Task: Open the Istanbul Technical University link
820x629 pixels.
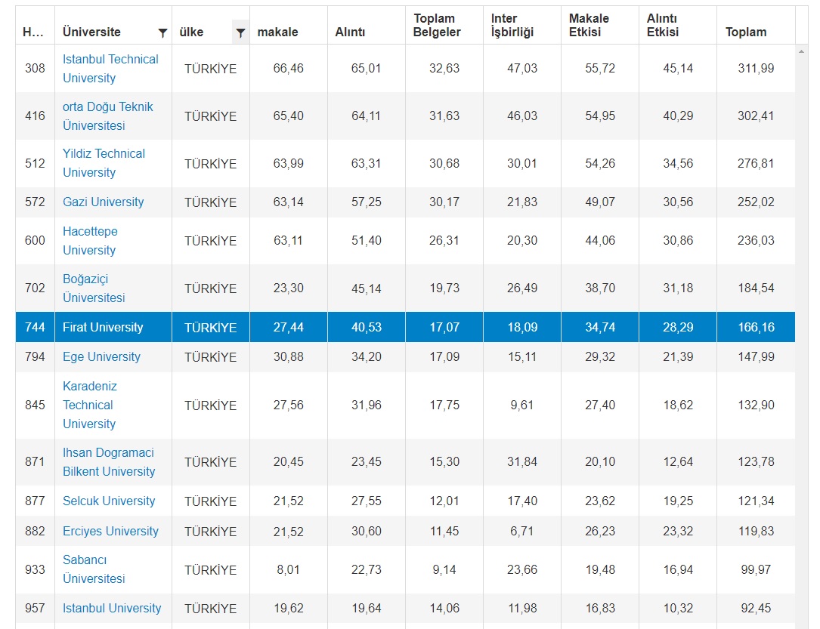Action: [110, 69]
